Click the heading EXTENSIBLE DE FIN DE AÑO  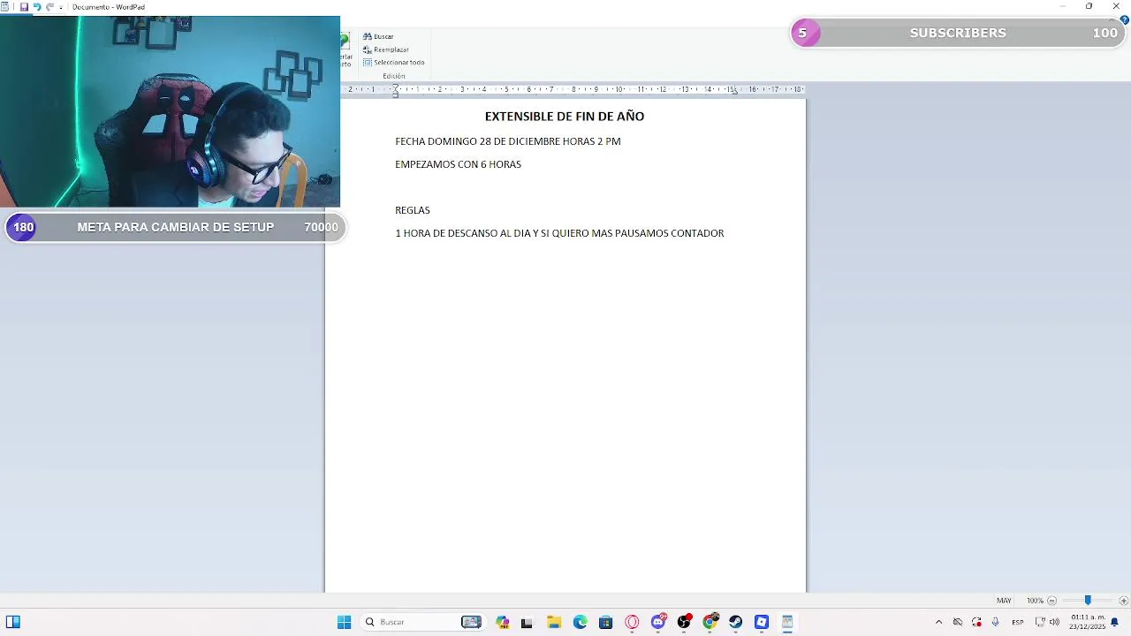coord(565,117)
